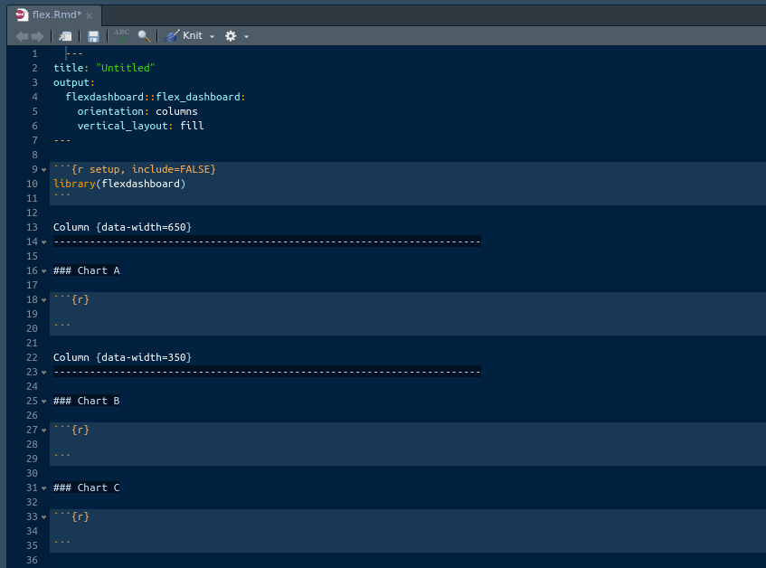Close the flex.Rmd tab
This screenshot has width=766, height=568.
pos(90,15)
